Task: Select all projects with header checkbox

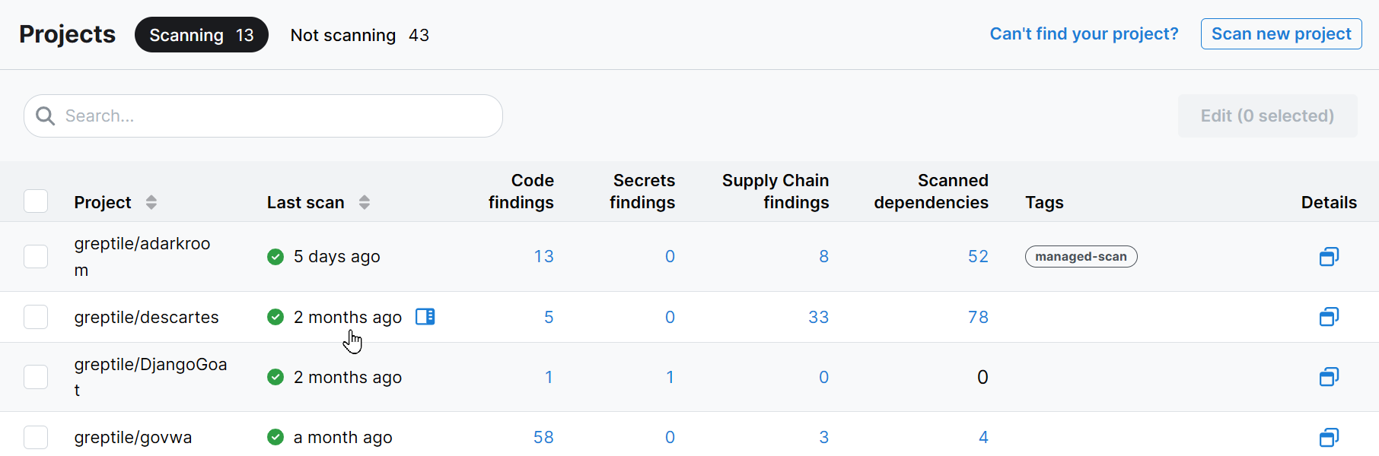Action: 36,201
